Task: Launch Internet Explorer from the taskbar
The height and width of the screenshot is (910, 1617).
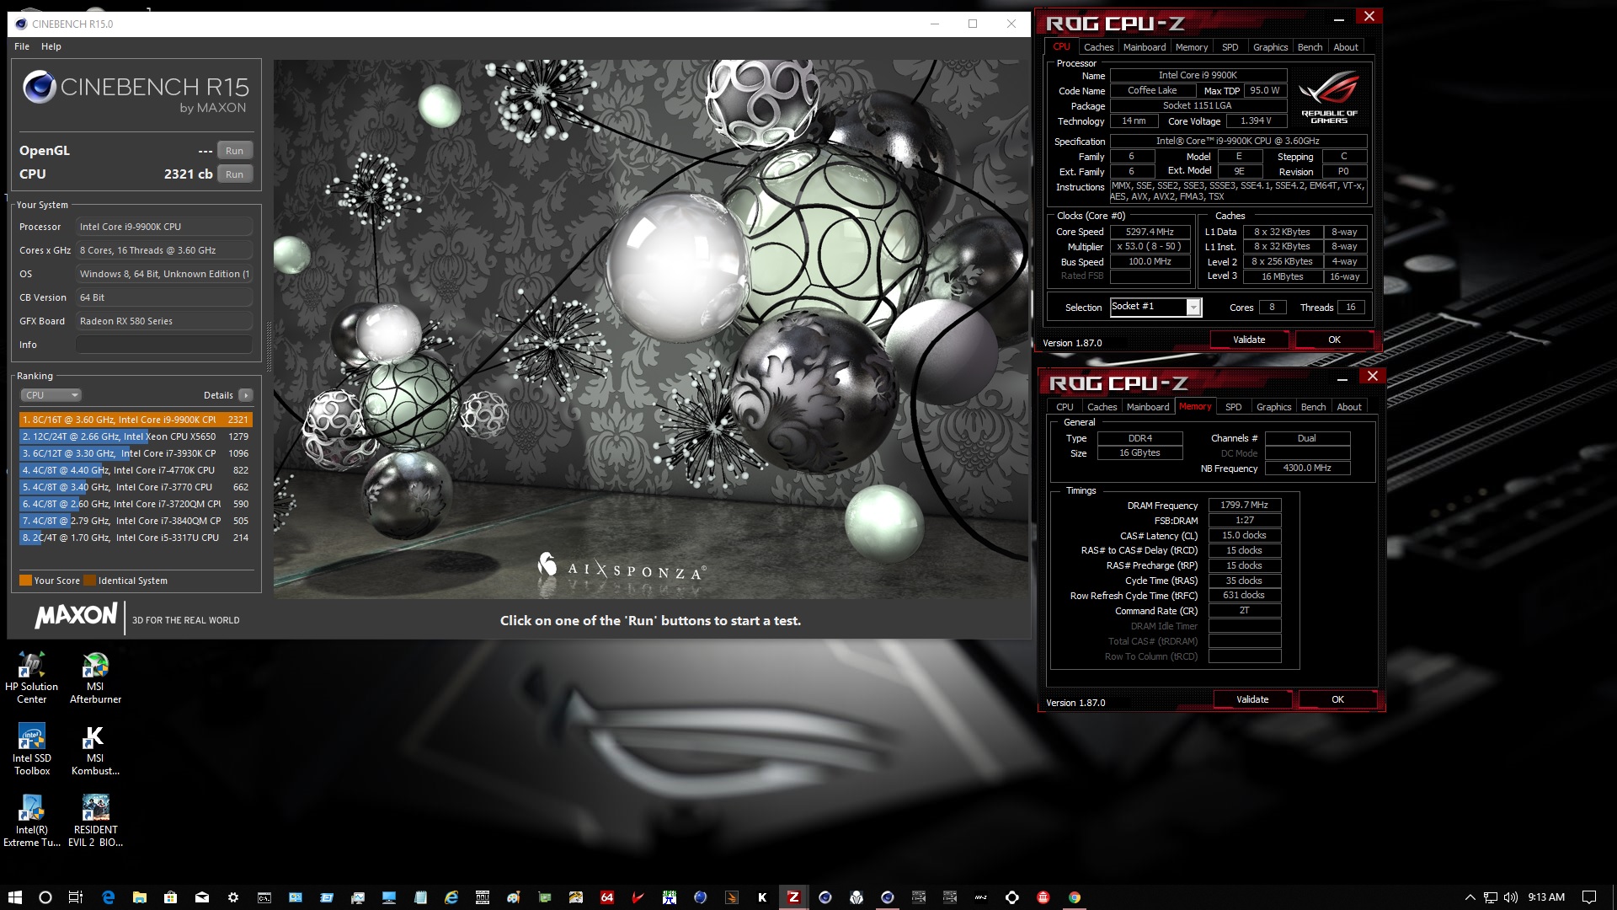Action: [451, 897]
